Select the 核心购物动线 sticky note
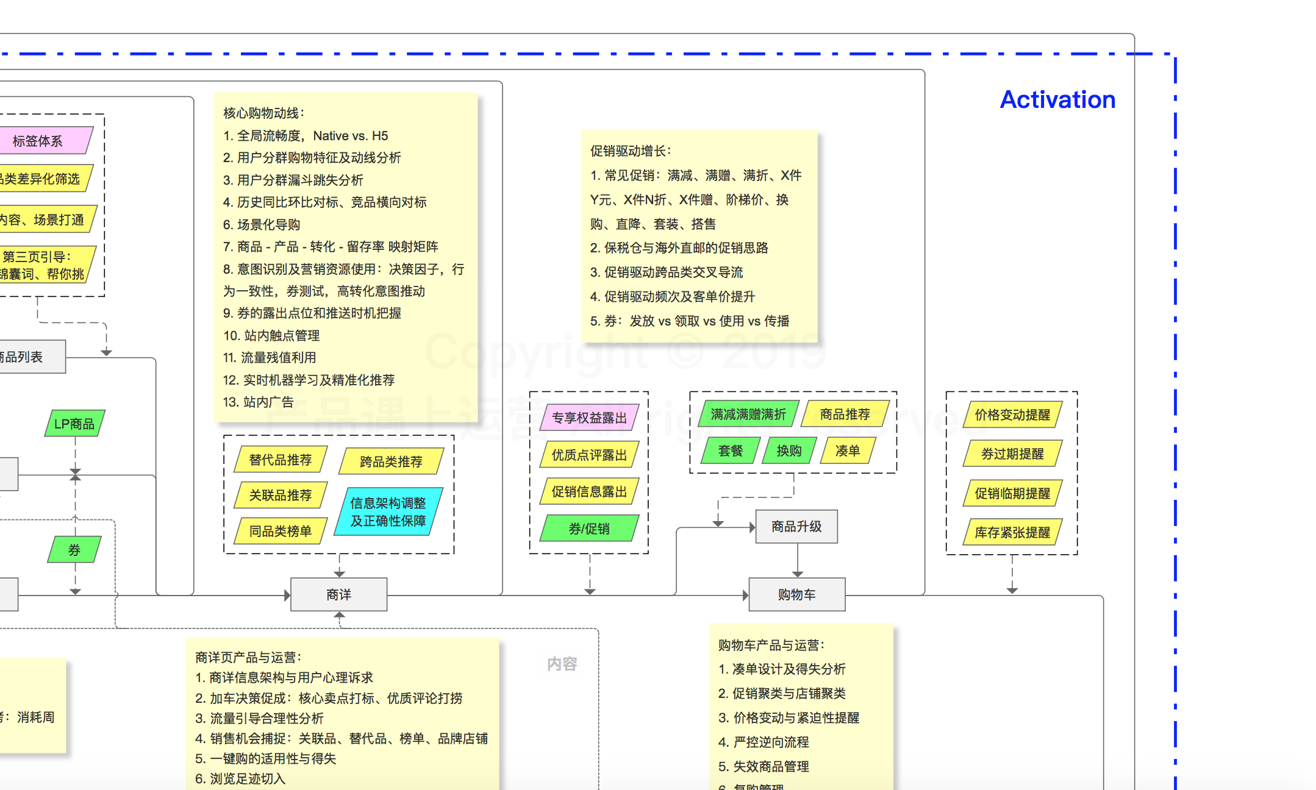 [x=345, y=256]
